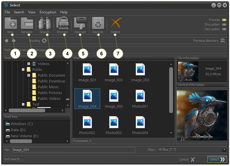Screen dimensions: 230x166
Task: Open the Search menu
Action: pos(19,12)
